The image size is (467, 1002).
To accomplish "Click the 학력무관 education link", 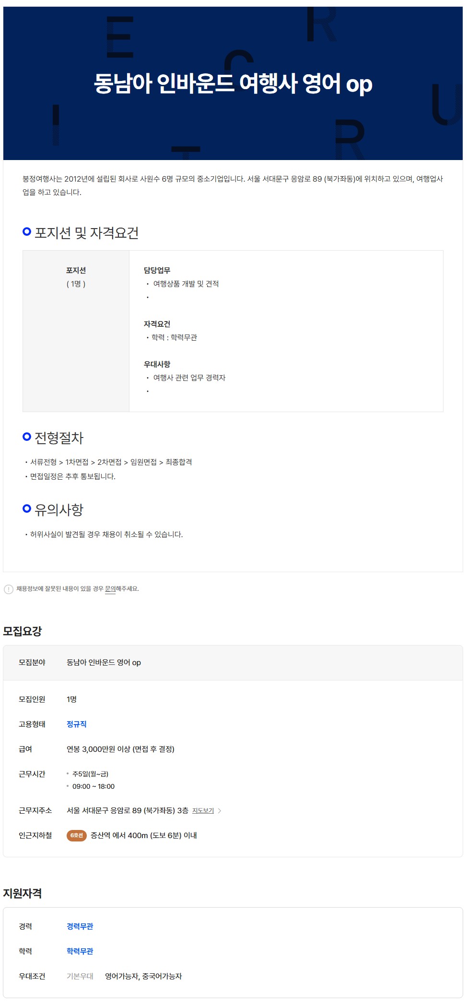I will point(80,951).
